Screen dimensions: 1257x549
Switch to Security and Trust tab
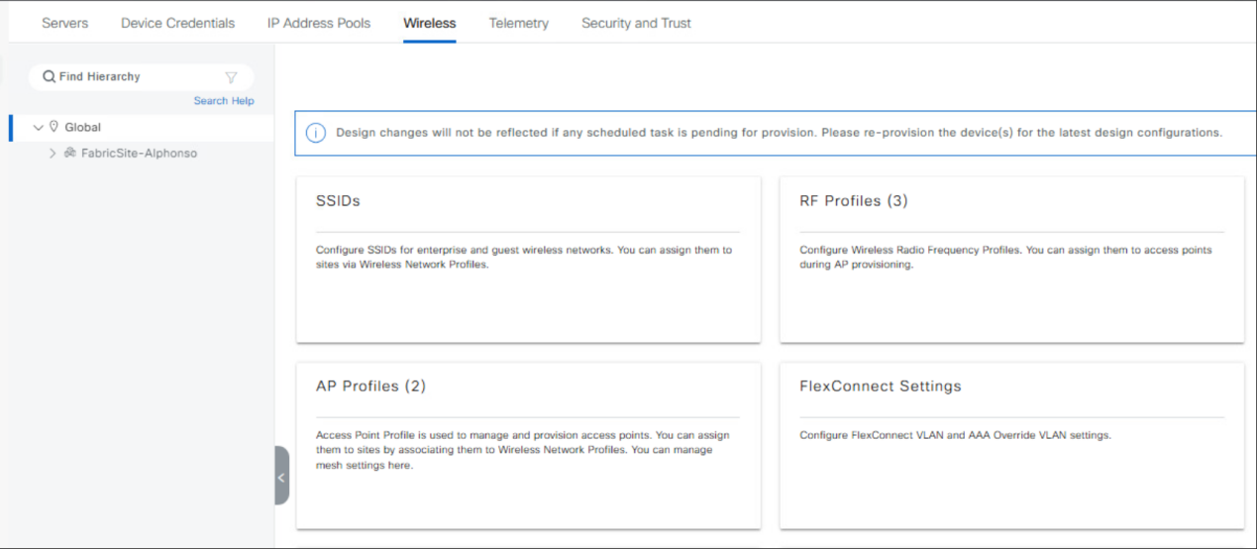636,23
